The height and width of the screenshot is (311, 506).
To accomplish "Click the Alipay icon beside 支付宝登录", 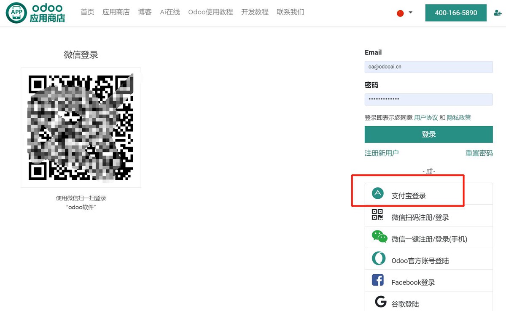I will click(x=378, y=193).
